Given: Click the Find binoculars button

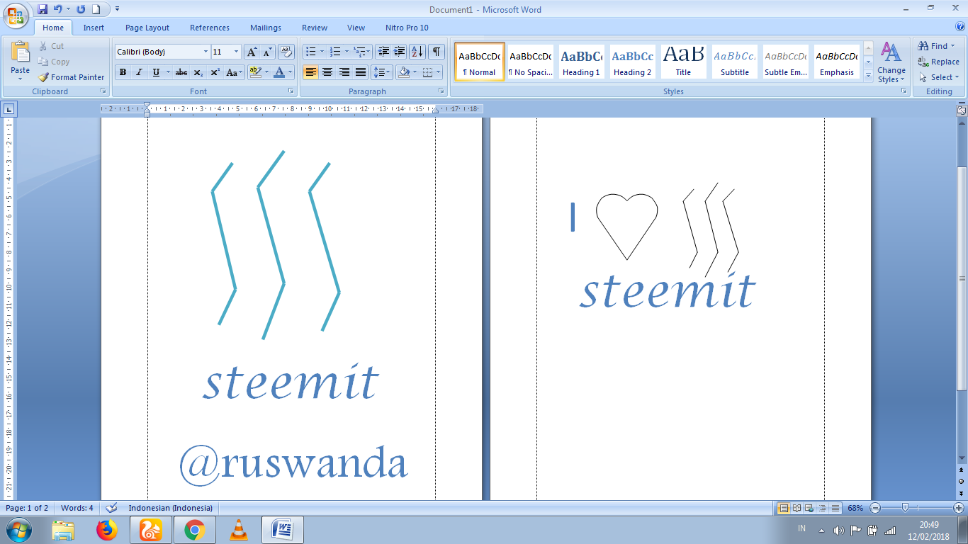Looking at the screenshot, I should pos(936,46).
